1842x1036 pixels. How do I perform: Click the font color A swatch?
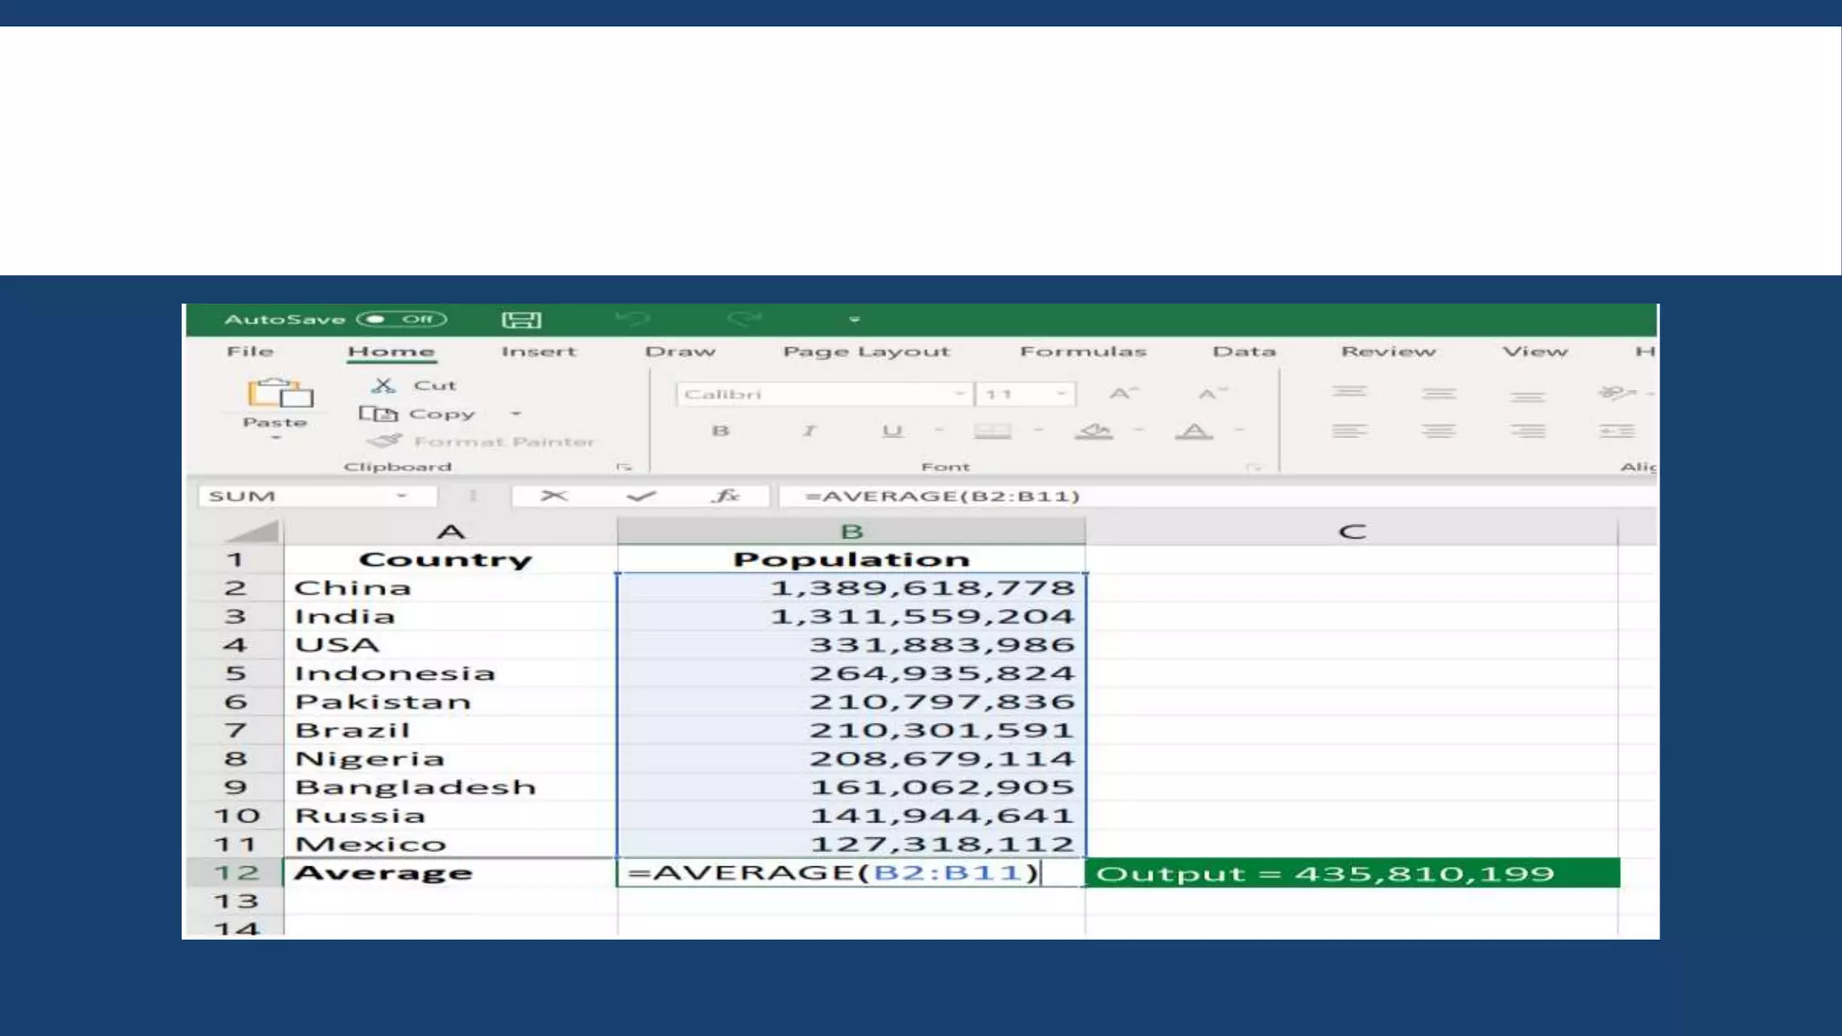click(x=1194, y=432)
